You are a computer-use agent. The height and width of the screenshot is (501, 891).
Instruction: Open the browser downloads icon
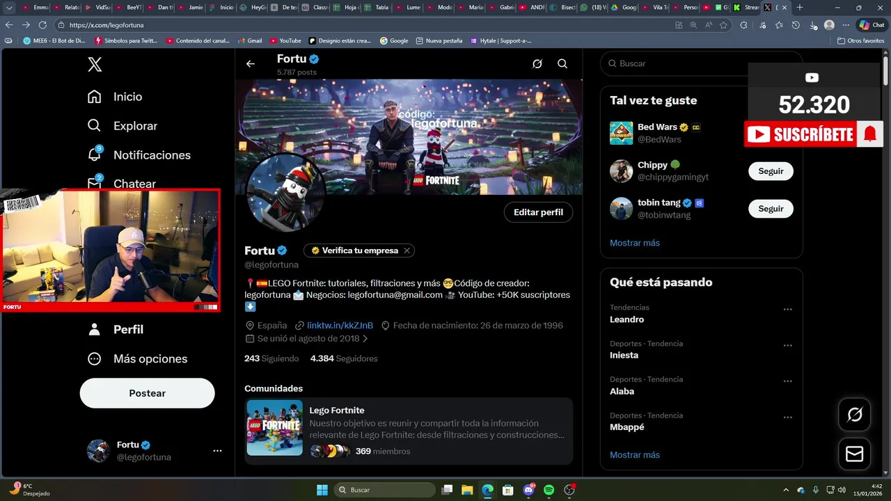(812, 24)
